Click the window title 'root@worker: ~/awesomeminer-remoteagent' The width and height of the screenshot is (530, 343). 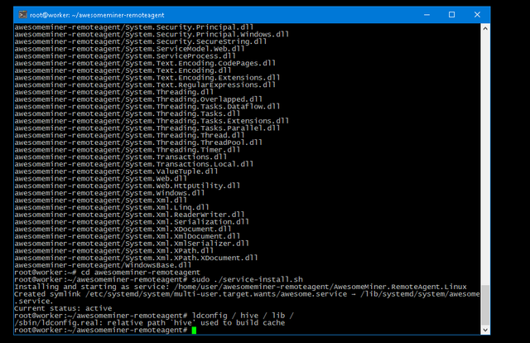pyautogui.click(x=97, y=15)
